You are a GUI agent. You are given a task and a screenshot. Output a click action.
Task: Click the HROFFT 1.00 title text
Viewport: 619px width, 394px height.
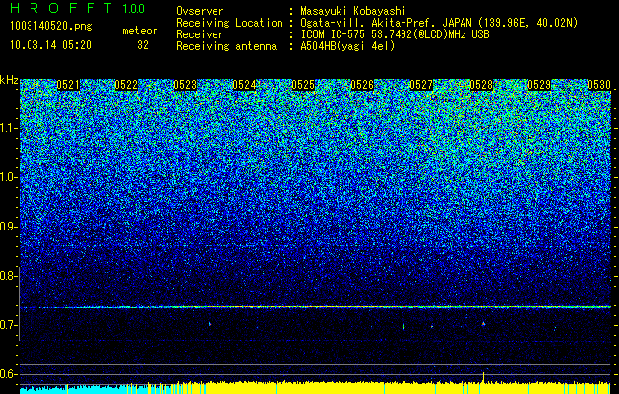78,8
